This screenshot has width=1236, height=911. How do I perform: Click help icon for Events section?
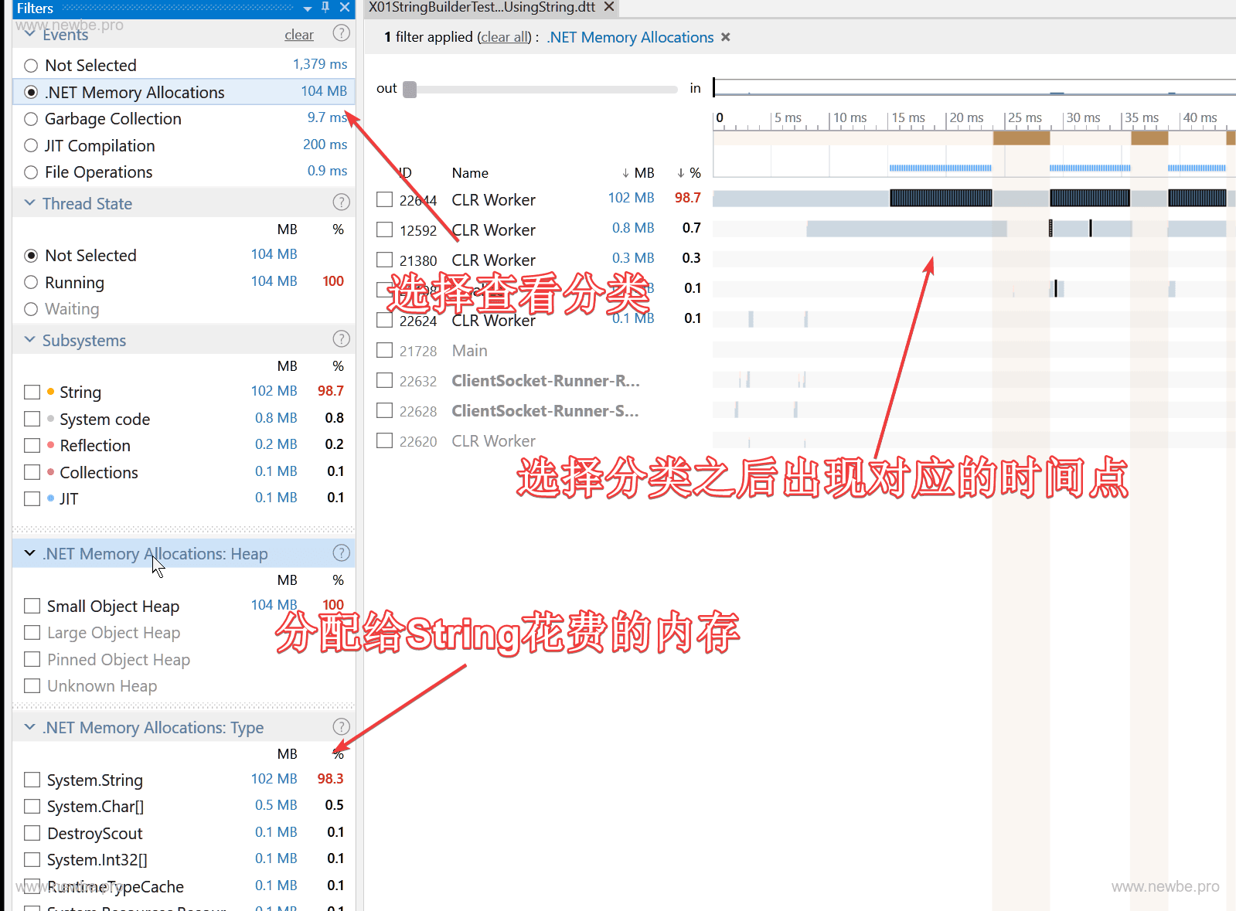pos(341,33)
